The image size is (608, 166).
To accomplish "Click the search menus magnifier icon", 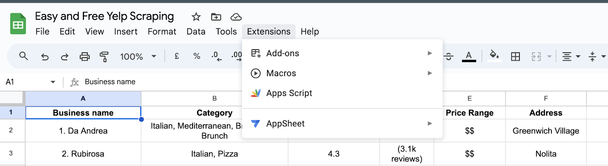I will coord(24,56).
